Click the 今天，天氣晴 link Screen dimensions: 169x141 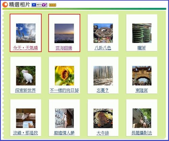[x=25, y=48]
